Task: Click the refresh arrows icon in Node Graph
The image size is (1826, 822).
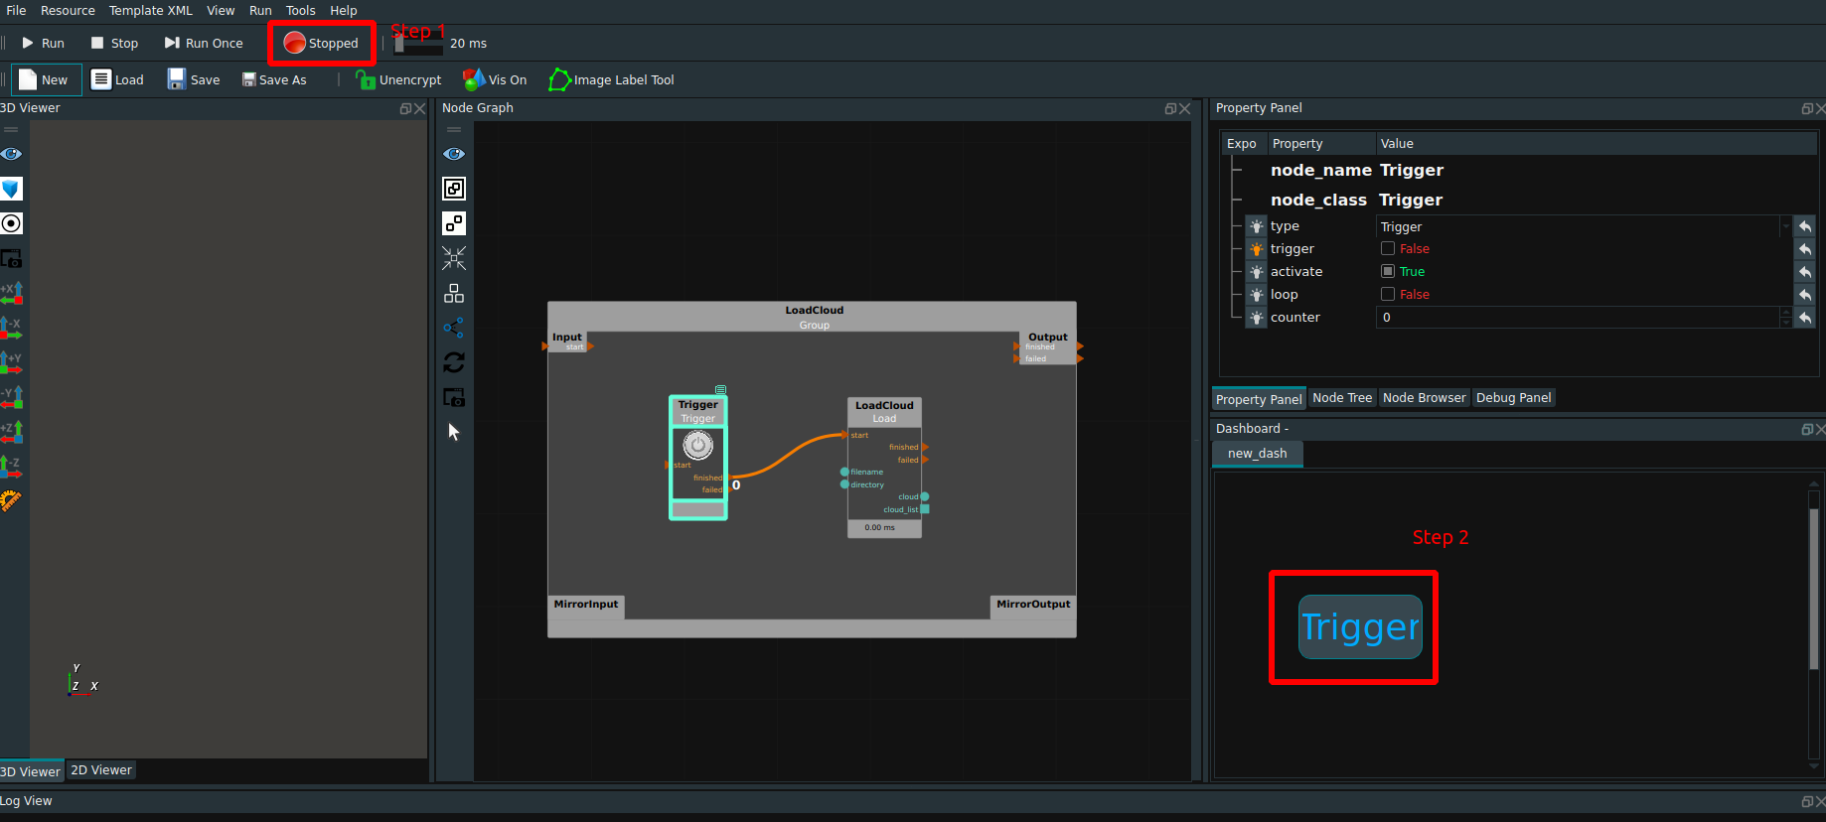Action: point(454,362)
